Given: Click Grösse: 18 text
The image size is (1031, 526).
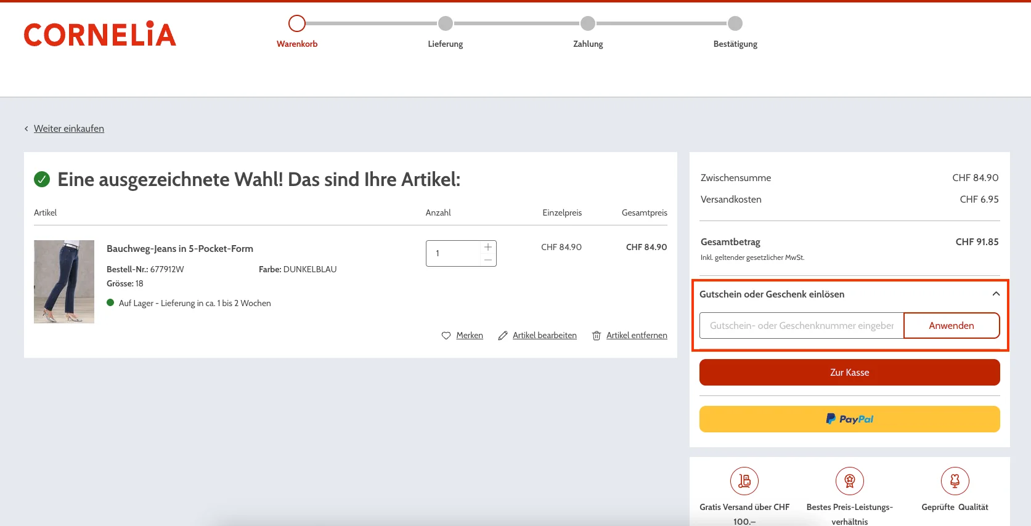Looking at the screenshot, I should click(125, 283).
